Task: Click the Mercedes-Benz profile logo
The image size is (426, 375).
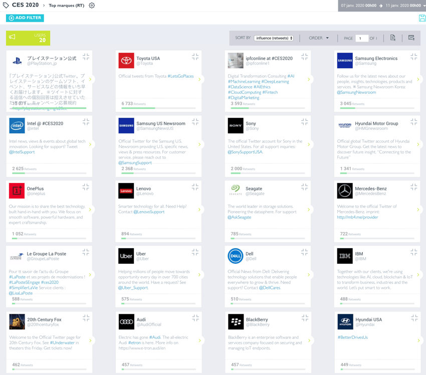Action: pyautogui.click(x=345, y=191)
